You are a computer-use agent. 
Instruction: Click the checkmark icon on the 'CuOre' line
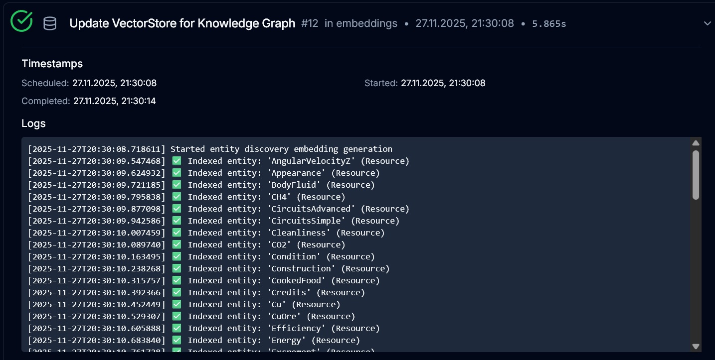(x=177, y=316)
